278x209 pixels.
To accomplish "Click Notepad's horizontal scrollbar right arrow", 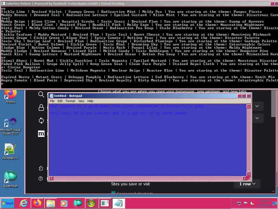I will pyautogui.click(x=244, y=178).
